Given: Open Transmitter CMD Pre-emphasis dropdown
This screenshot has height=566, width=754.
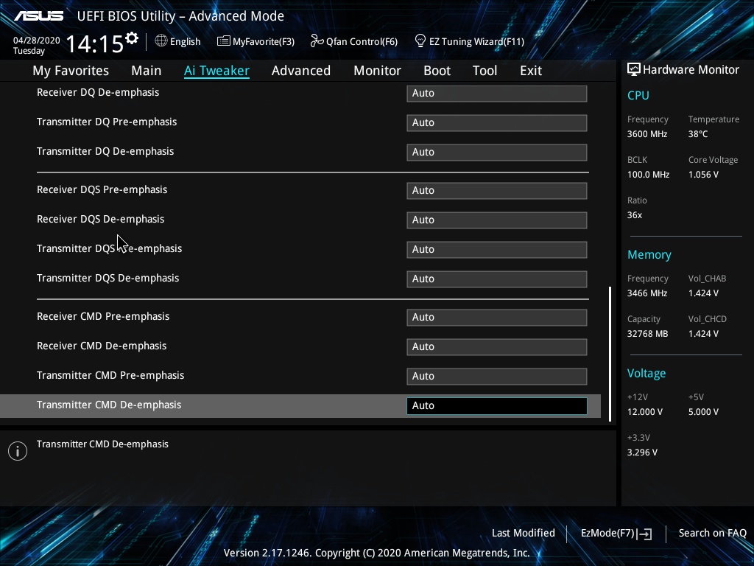Looking at the screenshot, I should point(497,376).
